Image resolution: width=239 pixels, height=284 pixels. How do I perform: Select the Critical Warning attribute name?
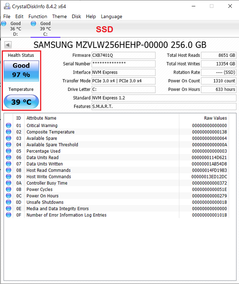pos(42,125)
